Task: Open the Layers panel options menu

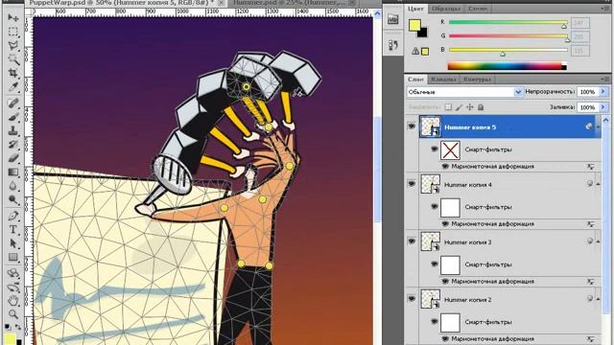Action: (x=605, y=79)
